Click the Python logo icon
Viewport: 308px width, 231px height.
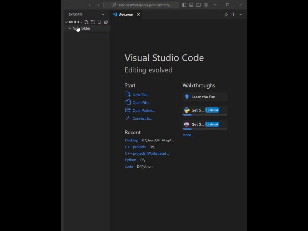(187, 110)
